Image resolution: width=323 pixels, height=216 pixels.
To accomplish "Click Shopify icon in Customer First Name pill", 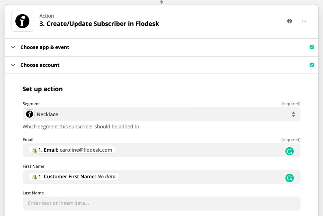I will click(x=34, y=177).
